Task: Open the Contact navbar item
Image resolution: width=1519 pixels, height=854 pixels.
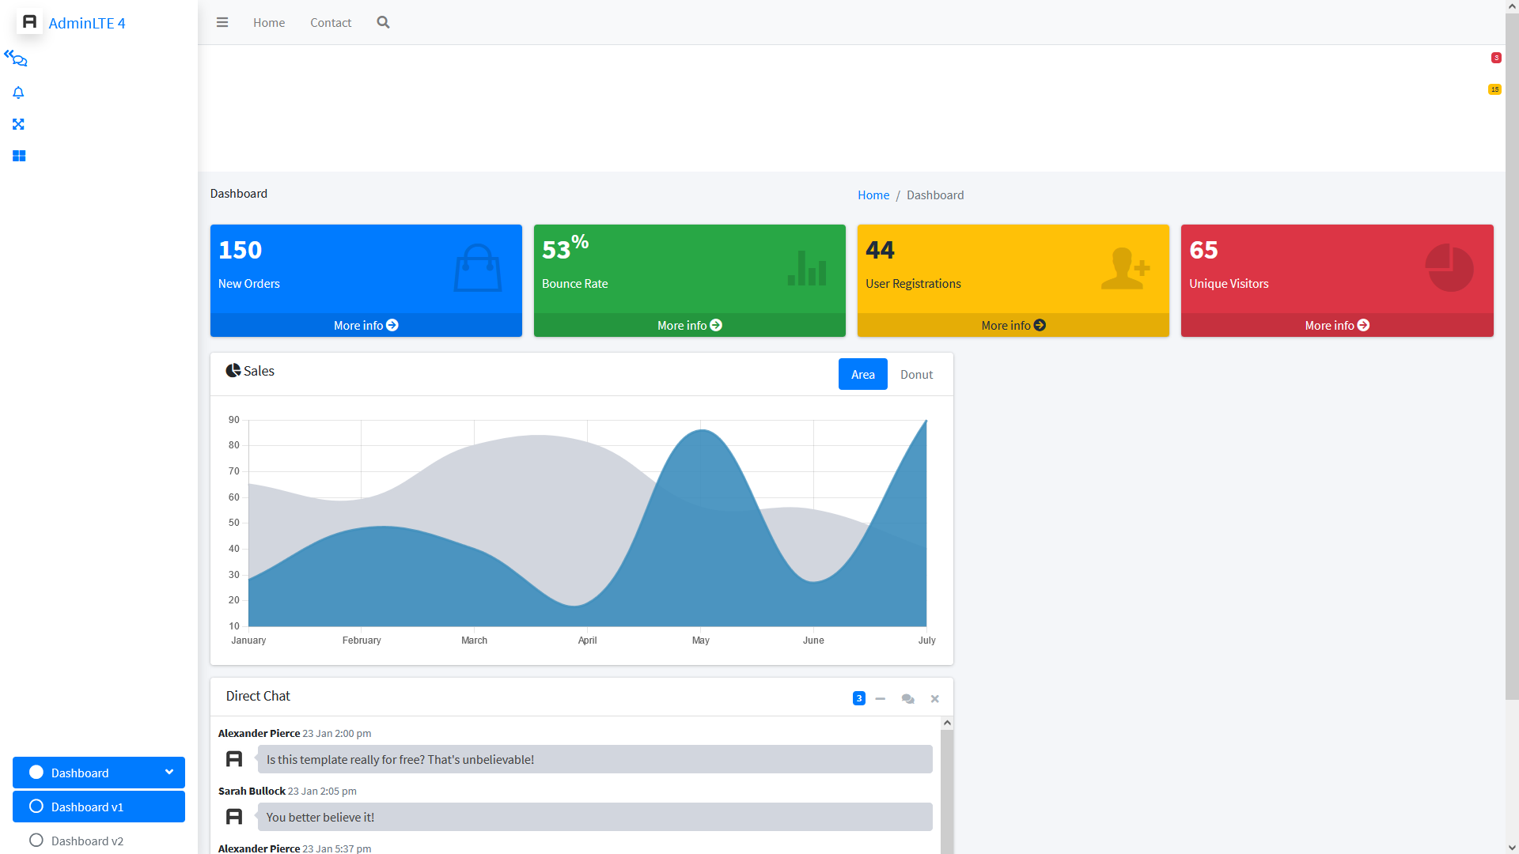Action: click(331, 22)
